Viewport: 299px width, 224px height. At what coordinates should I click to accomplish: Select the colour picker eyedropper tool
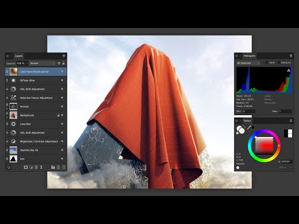click(x=249, y=128)
